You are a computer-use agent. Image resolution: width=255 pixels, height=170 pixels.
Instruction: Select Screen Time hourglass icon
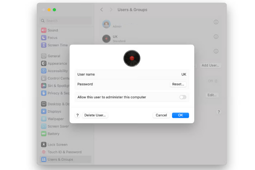(x=44, y=45)
